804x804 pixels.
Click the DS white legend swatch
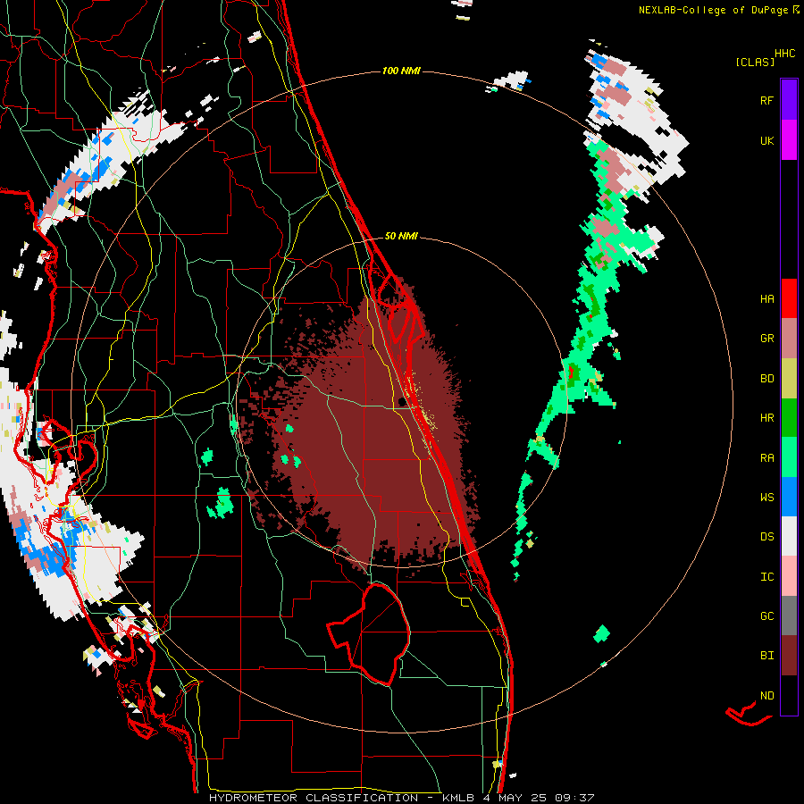tap(789, 536)
